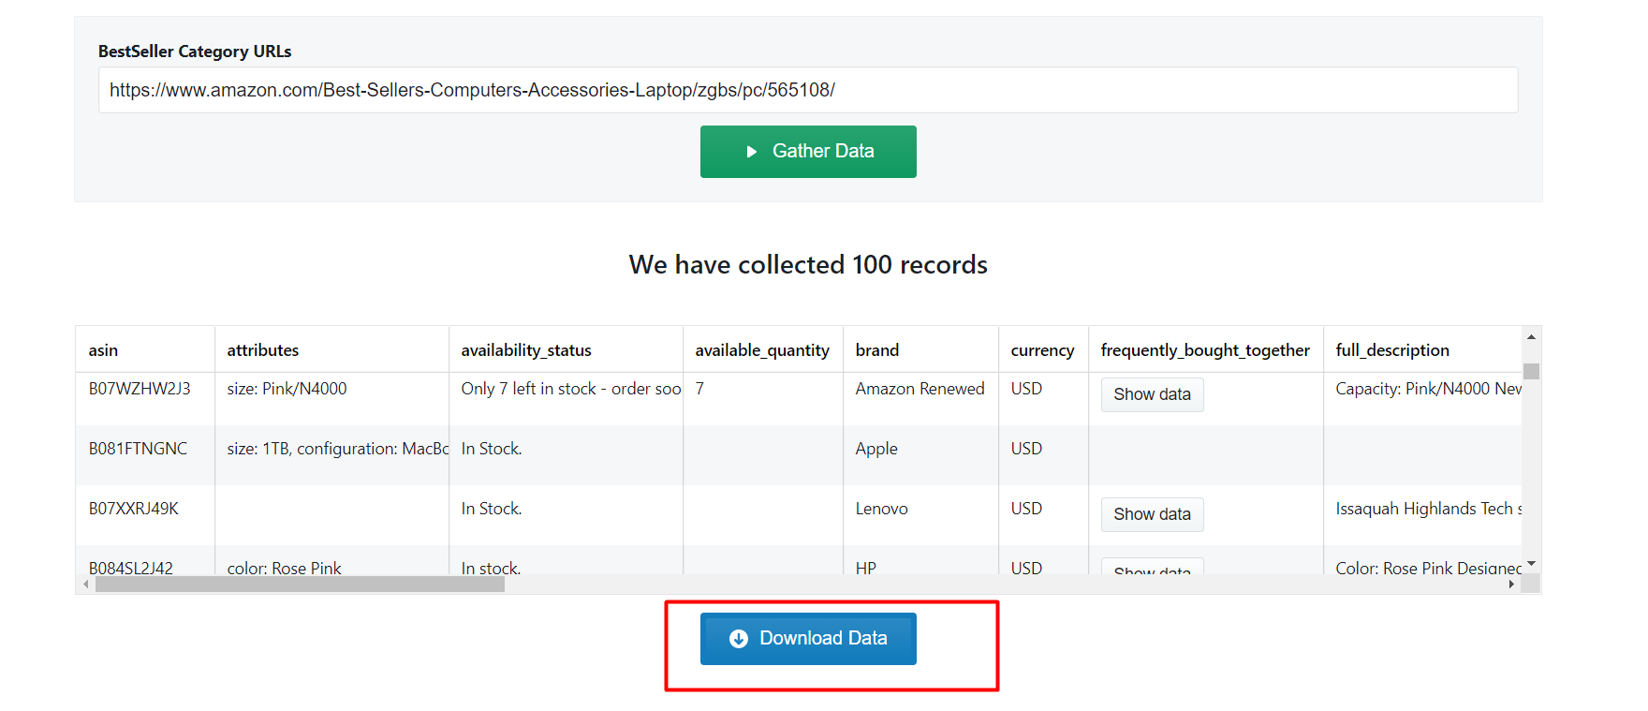1648x711 pixels.
Task: Select the frequently_bought_together column header
Action: pos(1205,350)
